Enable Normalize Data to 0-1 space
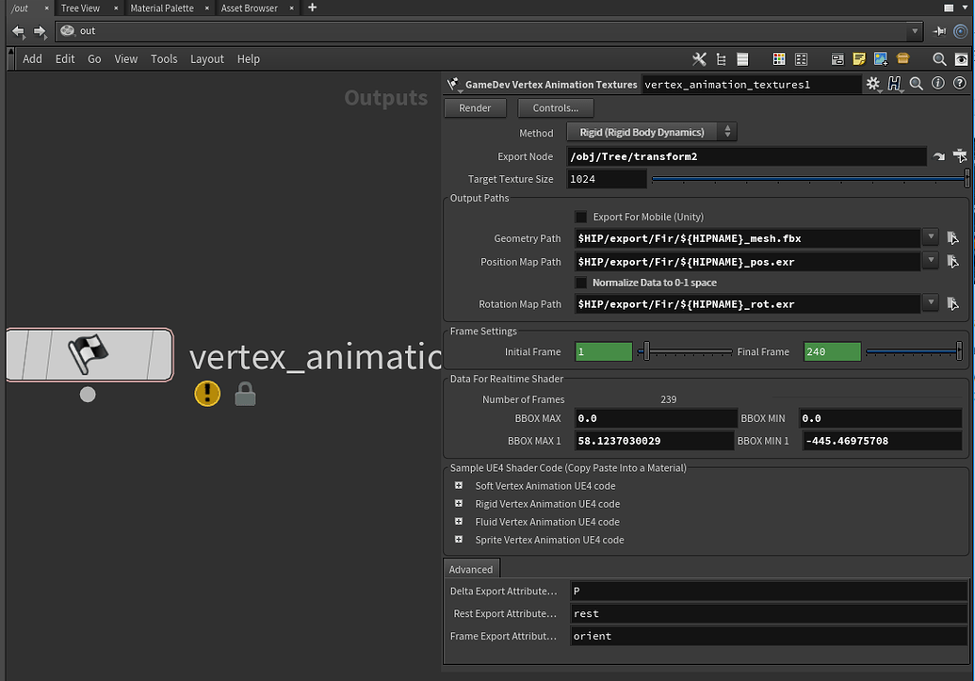This screenshot has width=975, height=681. (581, 283)
